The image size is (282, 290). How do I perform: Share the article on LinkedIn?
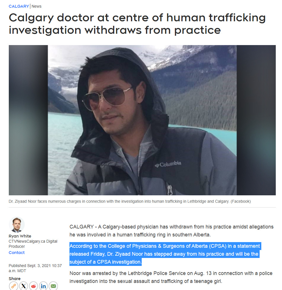point(43,286)
